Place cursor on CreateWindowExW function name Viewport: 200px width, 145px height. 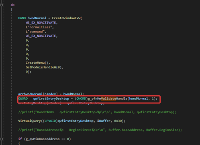(x=66, y=18)
